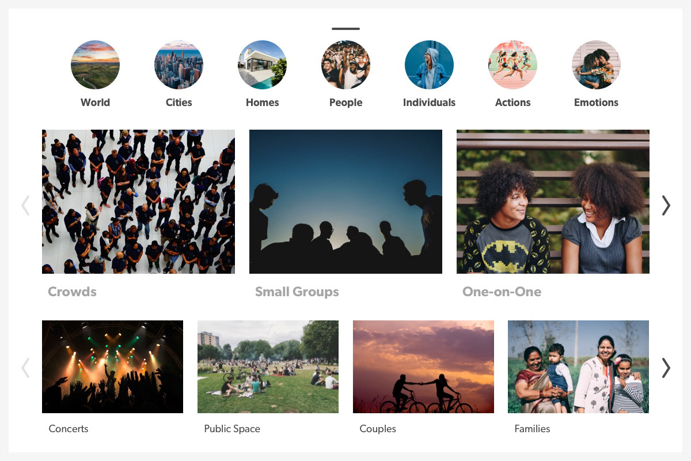The height and width of the screenshot is (461, 691).
Task: Open the Small Groups silhouette photo
Action: (345, 202)
